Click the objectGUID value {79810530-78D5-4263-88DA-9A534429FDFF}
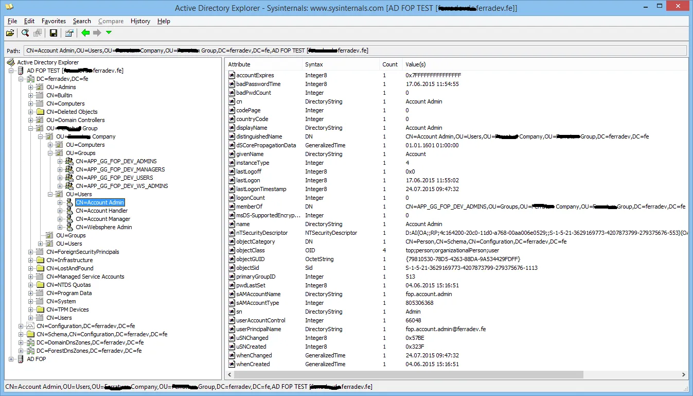This screenshot has height=396, width=693. point(463,259)
